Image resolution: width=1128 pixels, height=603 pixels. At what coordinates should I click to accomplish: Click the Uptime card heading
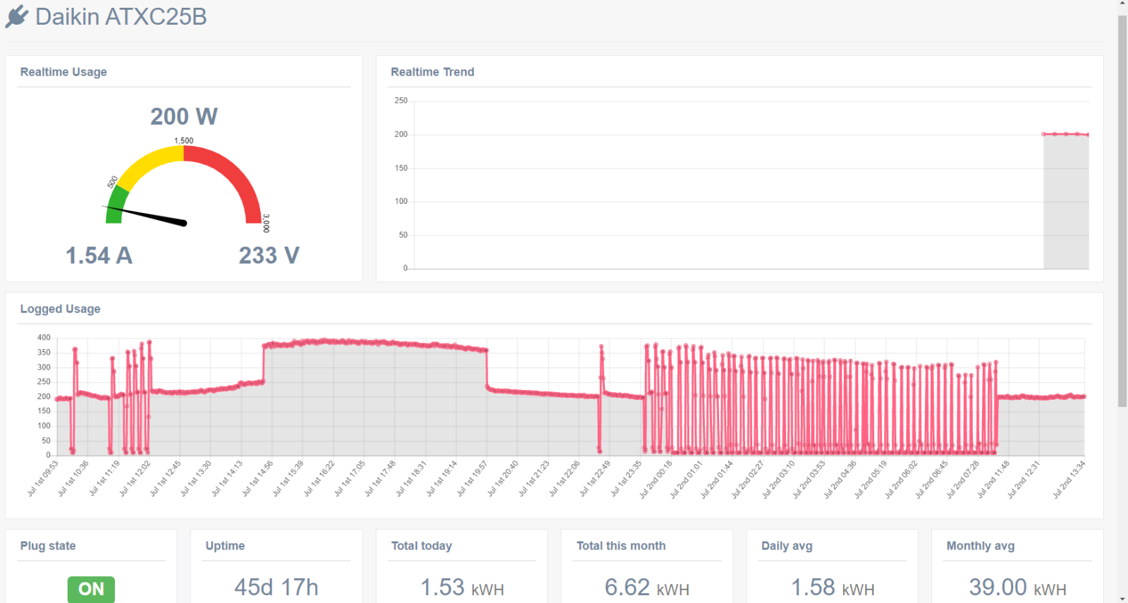225,546
